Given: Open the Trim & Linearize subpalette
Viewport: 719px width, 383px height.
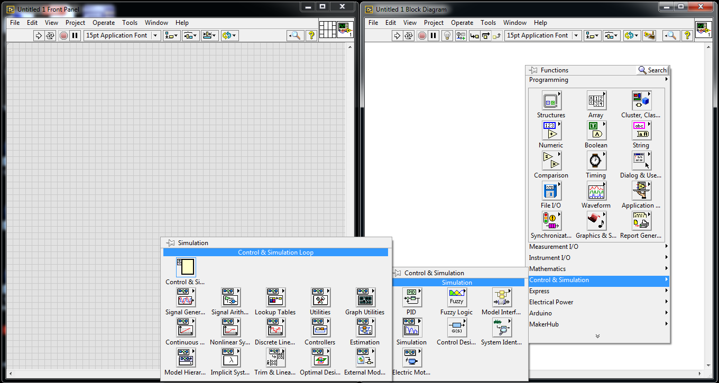Looking at the screenshot, I should click(x=275, y=358).
